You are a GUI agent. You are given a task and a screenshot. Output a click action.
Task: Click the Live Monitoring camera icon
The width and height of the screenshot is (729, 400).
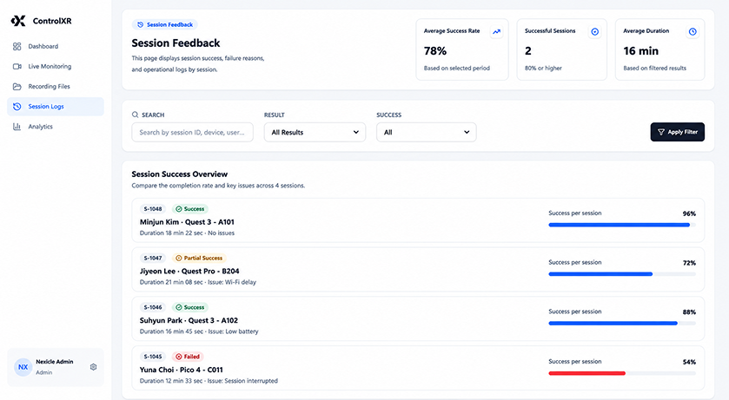17,66
